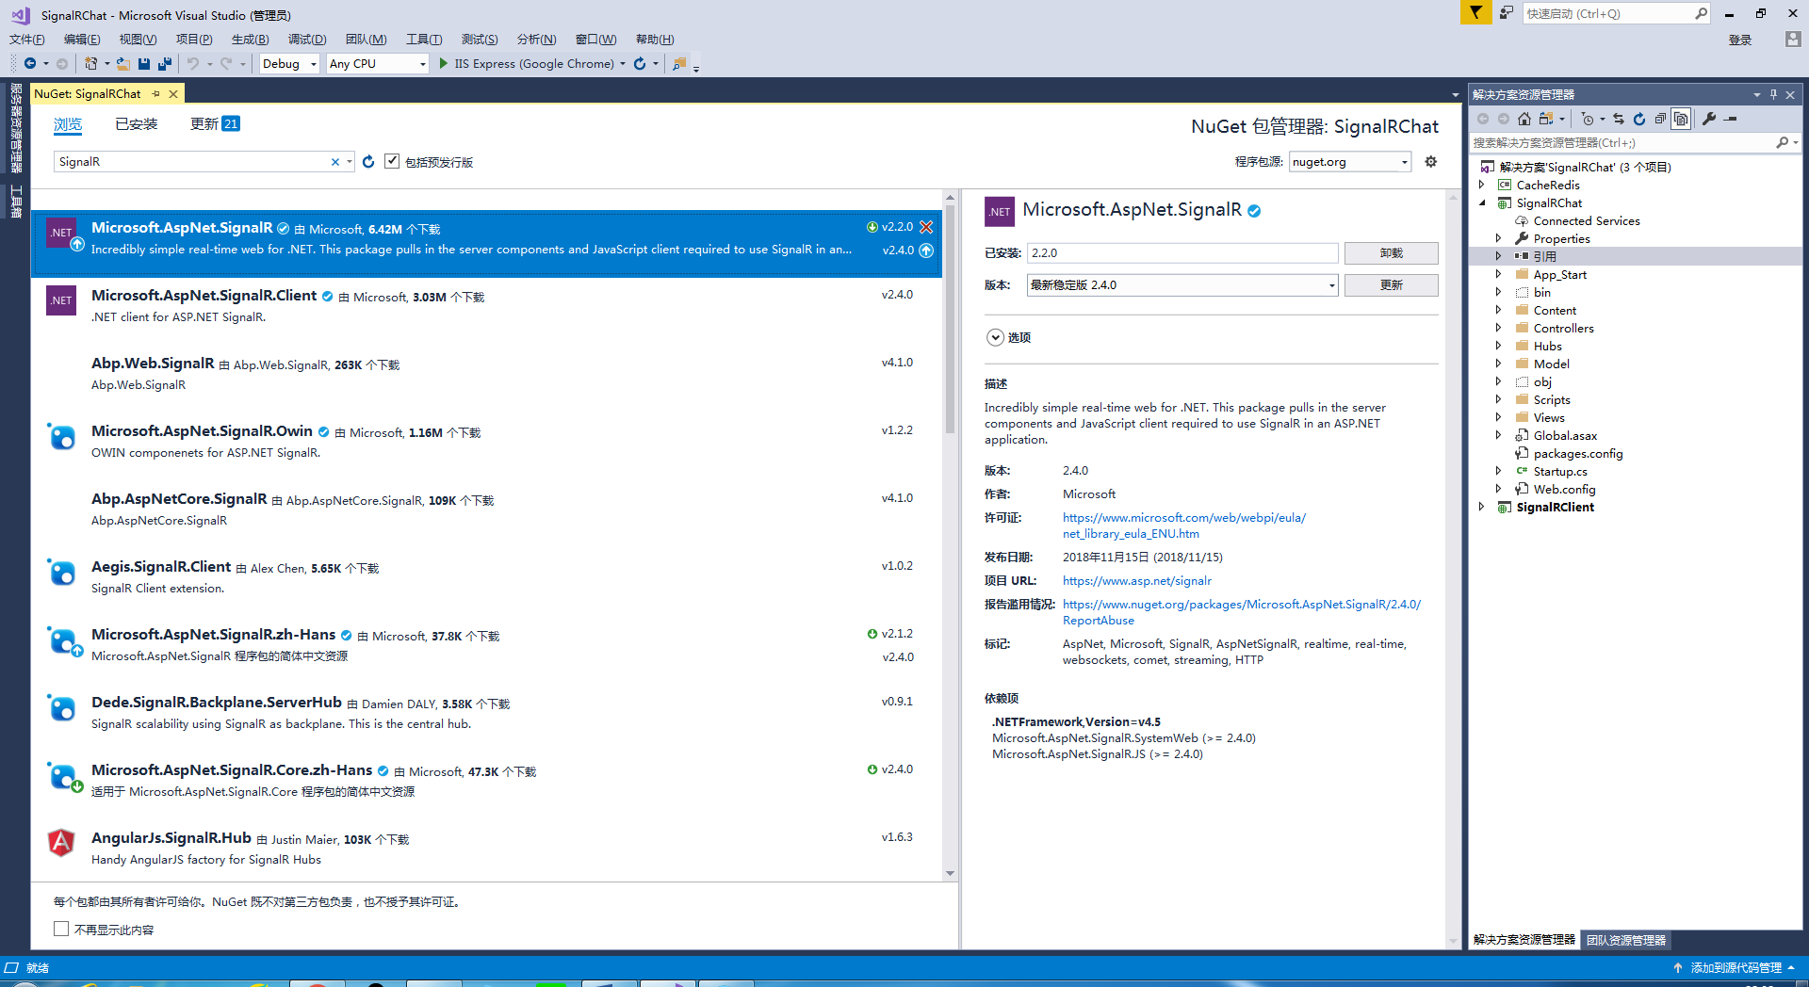Update Microsoft.AspNet.SignalR using the up arrow icon
The image size is (1809, 987).
926,251
